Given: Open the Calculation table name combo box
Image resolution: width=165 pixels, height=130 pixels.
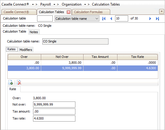Looking at the screenshot, I should (77, 19).
